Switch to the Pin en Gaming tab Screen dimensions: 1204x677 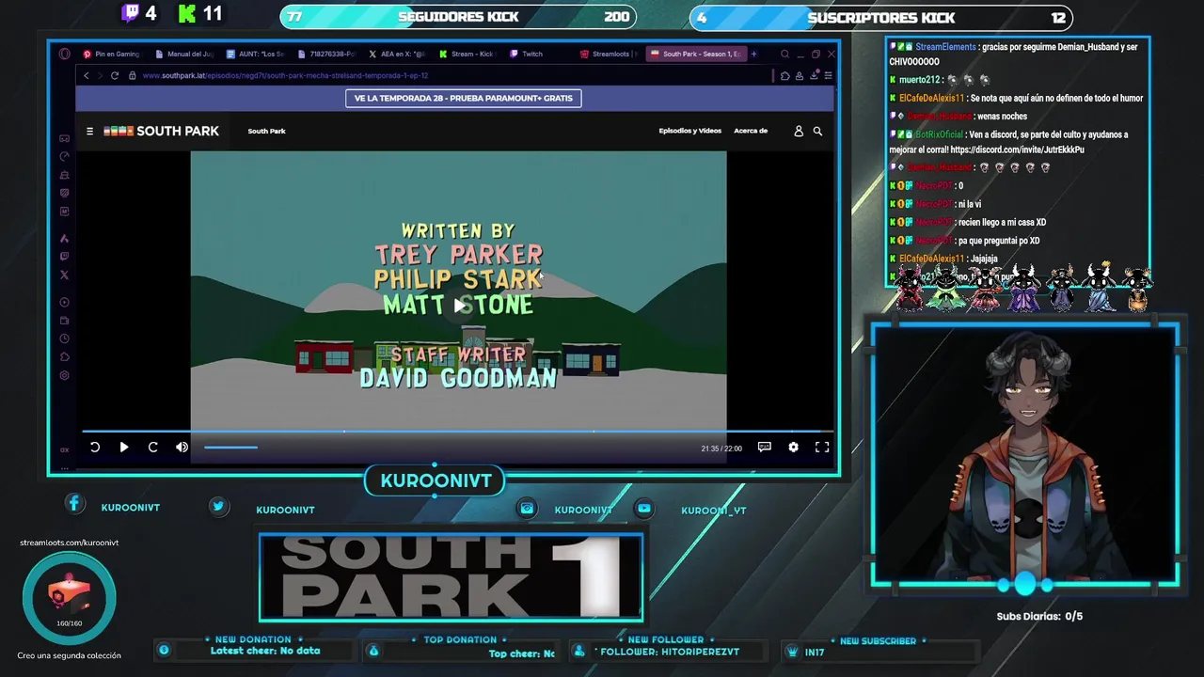click(111, 54)
